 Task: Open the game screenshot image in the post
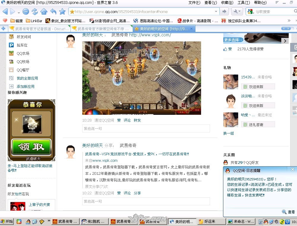tap(141, 78)
